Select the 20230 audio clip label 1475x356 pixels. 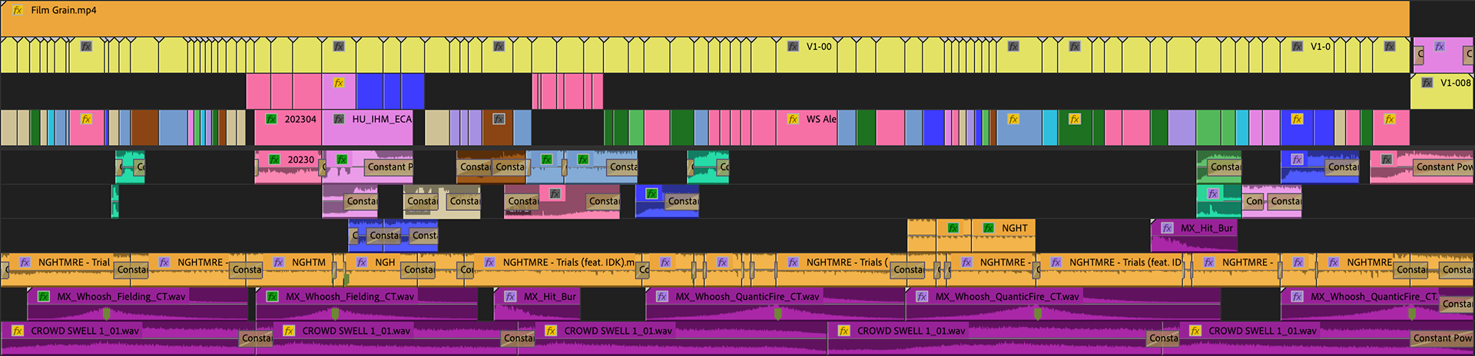tap(301, 160)
